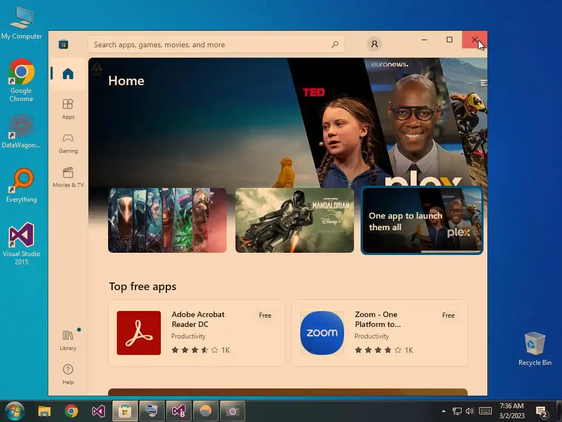Open the Library in sidebar

point(68,340)
